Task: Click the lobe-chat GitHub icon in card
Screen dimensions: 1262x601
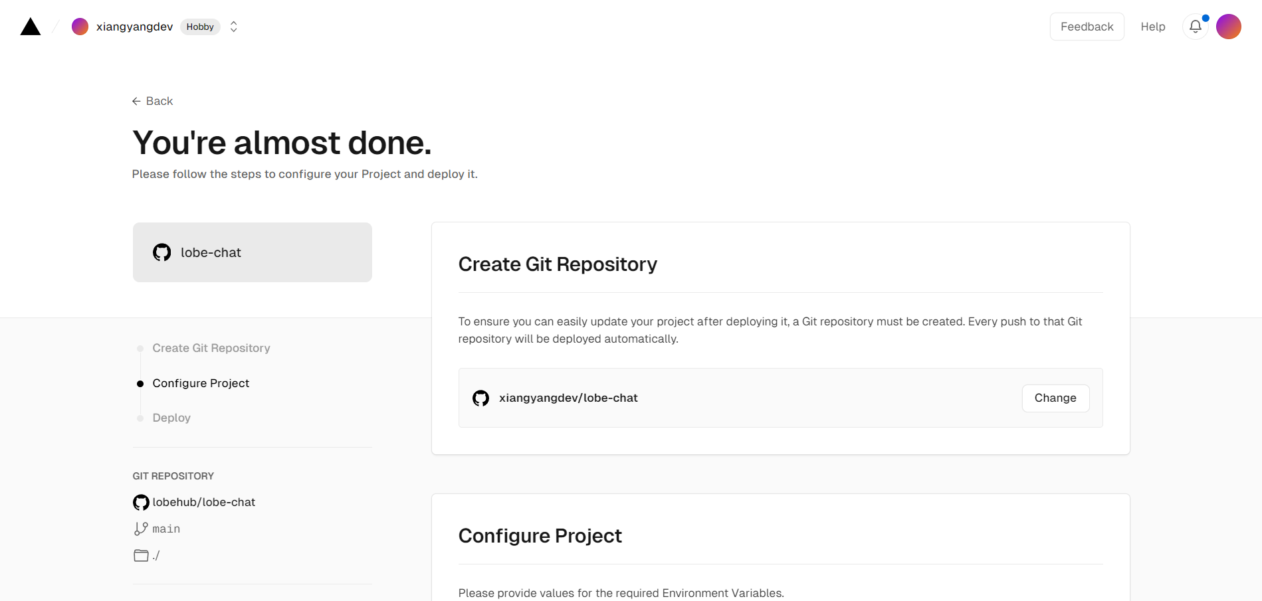Action: [x=161, y=252]
